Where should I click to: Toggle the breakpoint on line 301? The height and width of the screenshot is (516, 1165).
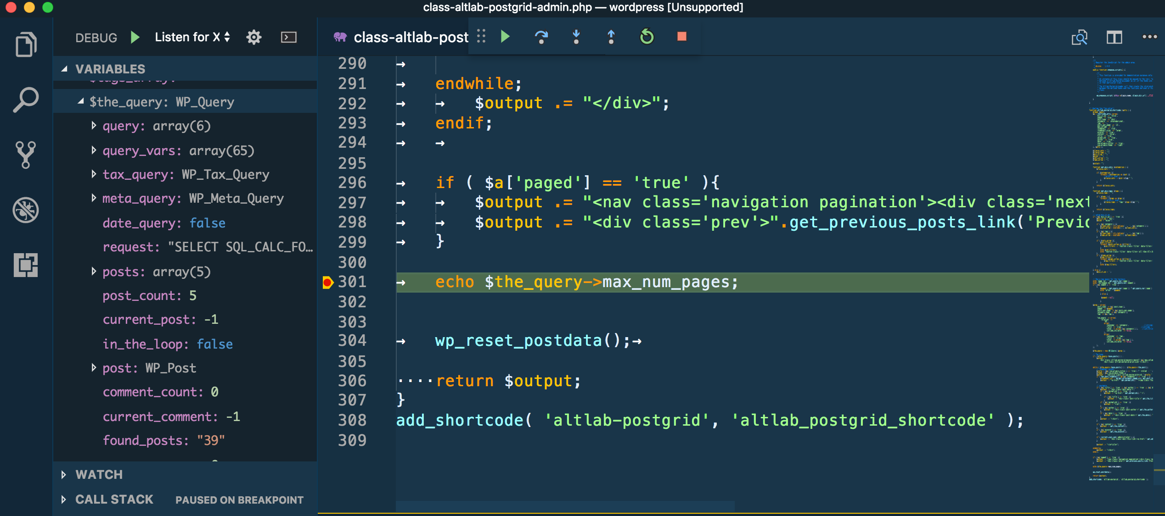click(327, 283)
